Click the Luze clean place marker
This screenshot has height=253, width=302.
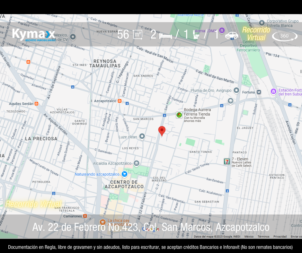142,136
